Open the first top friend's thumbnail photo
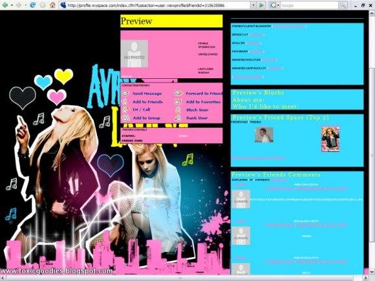The width and height of the screenshot is (375, 281). click(x=264, y=135)
